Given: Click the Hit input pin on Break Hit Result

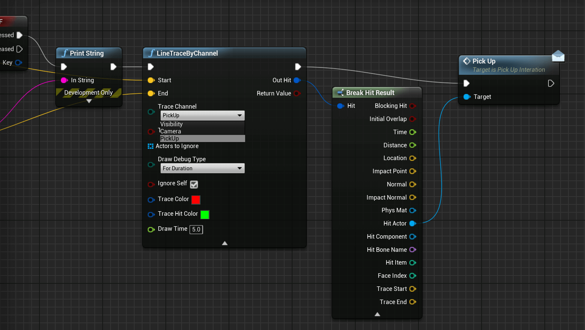Looking at the screenshot, I should click(x=341, y=106).
